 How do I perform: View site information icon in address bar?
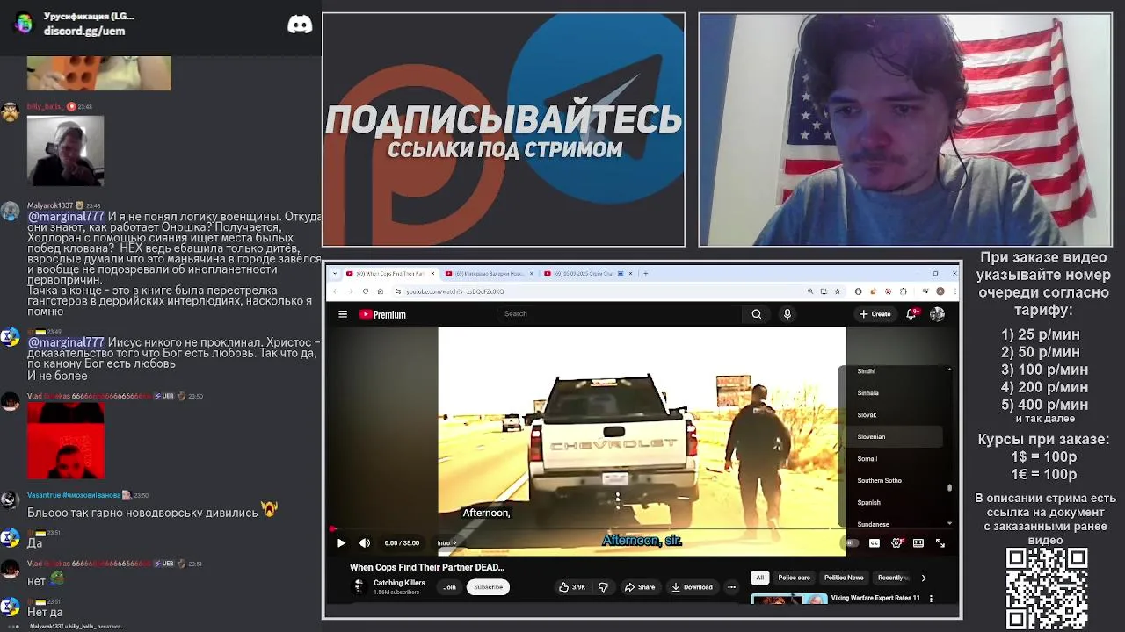397,291
